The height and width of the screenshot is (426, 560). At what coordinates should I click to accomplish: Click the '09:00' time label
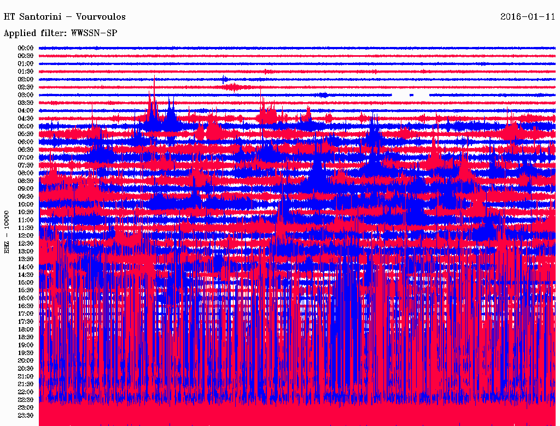[x=26, y=189]
